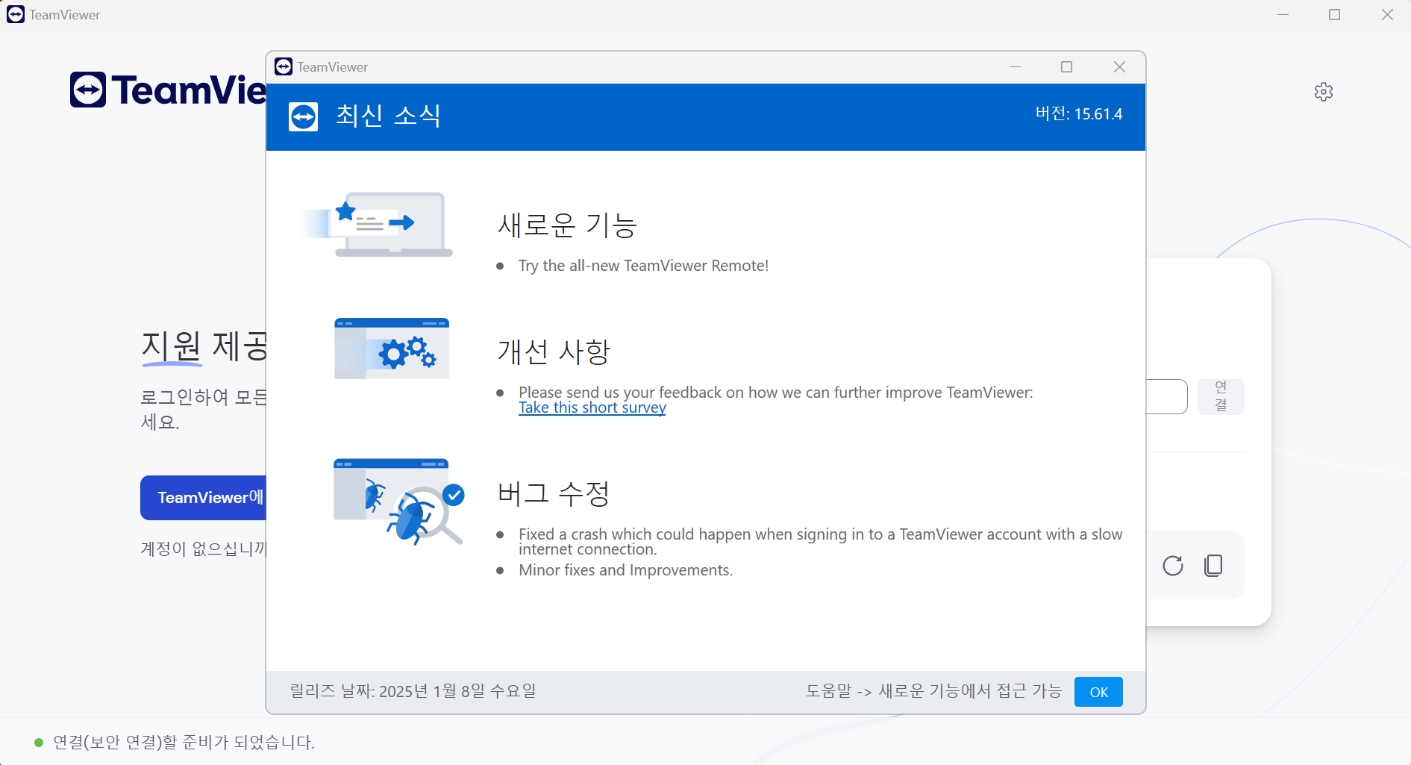Minimize the main TeamViewer window

point(1283,15)
